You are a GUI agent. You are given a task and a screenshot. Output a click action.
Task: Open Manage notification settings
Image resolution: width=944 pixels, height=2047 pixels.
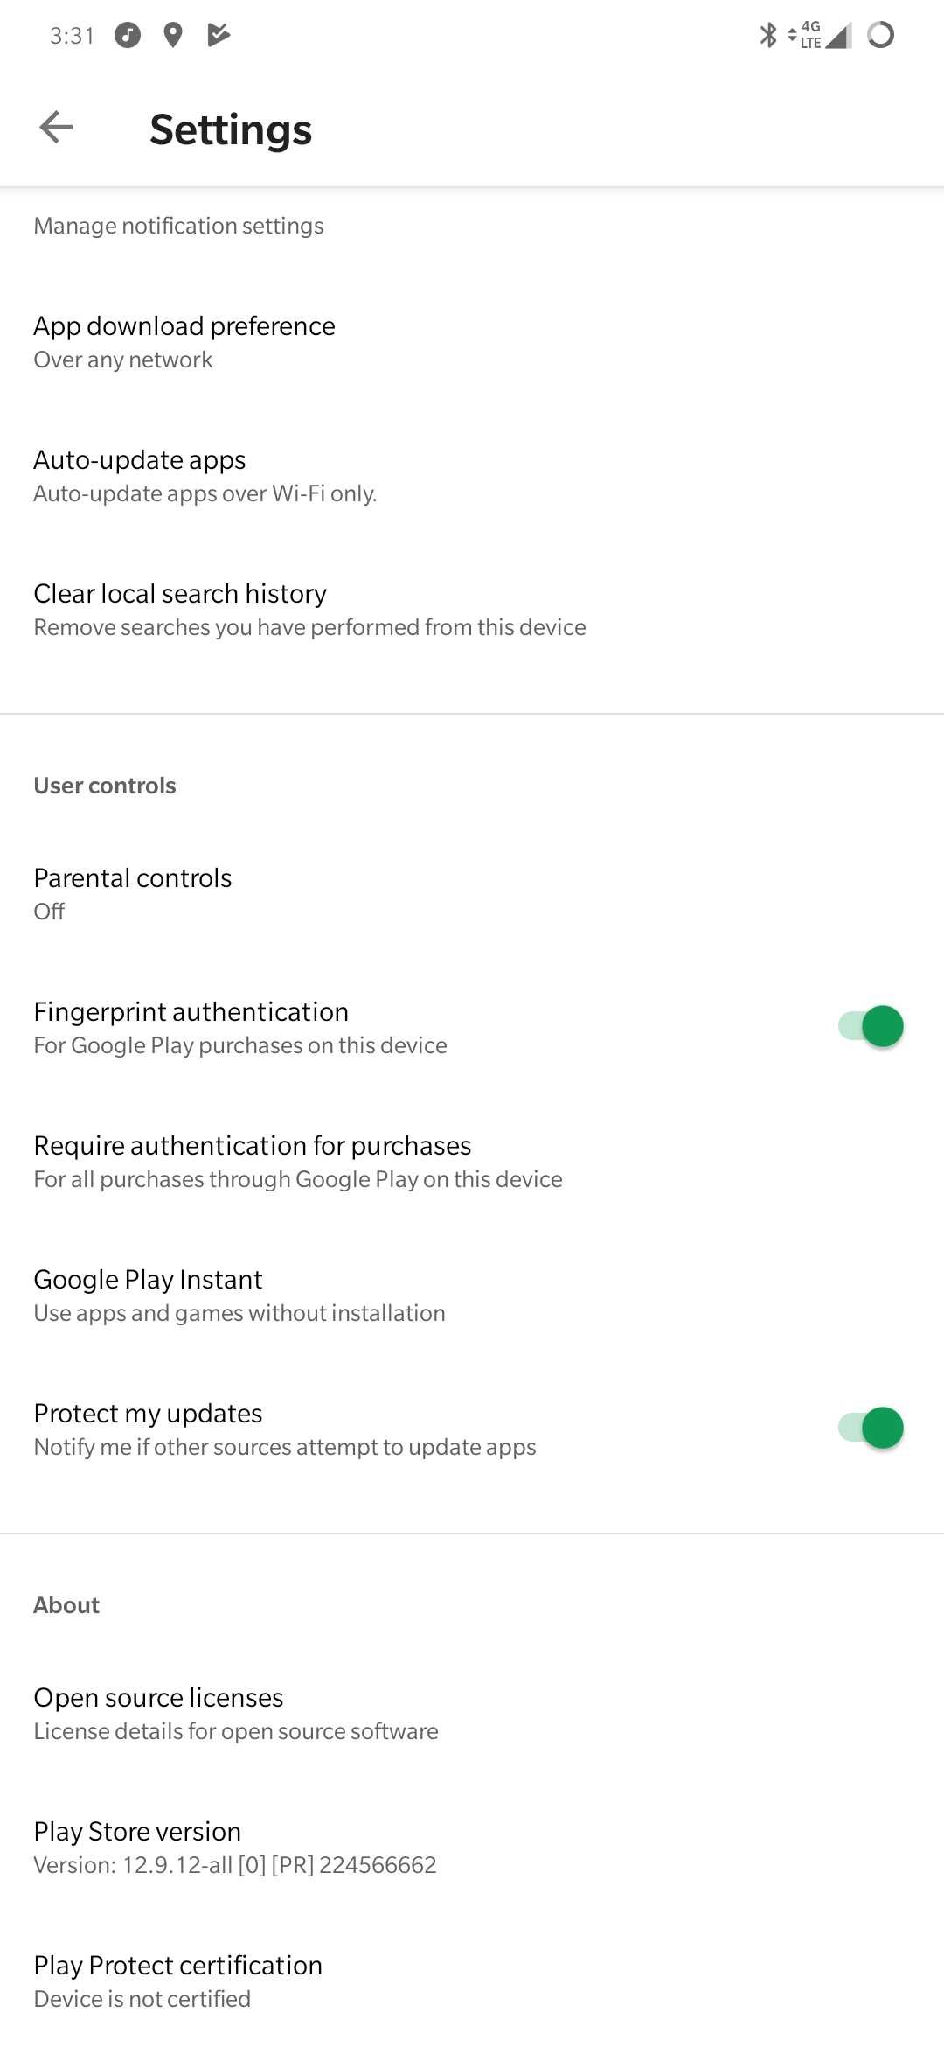(178, 226)
